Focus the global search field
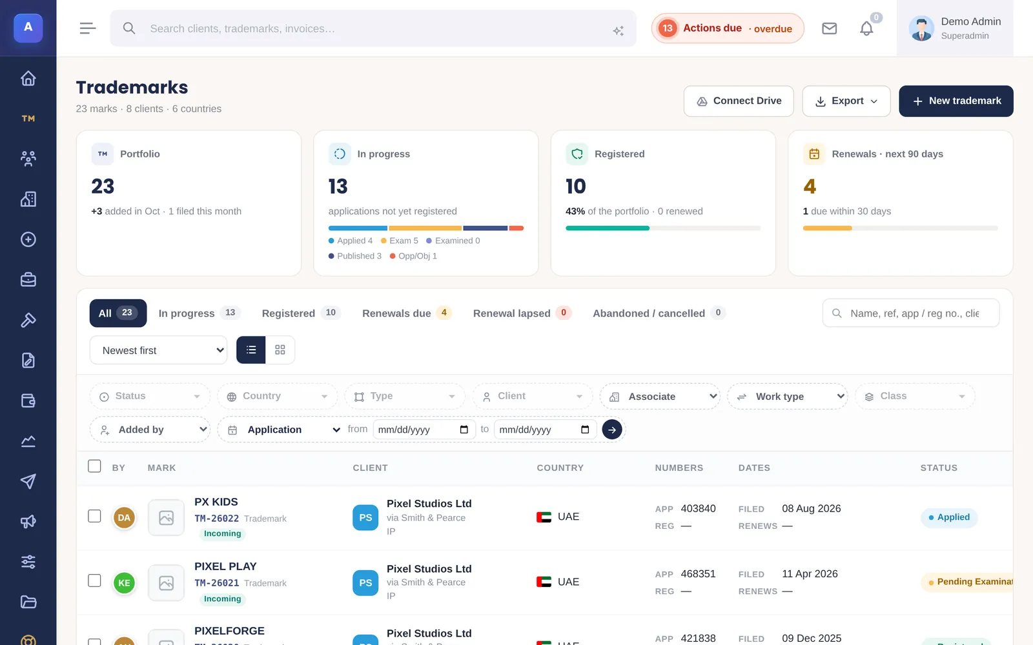 (373, 28)
